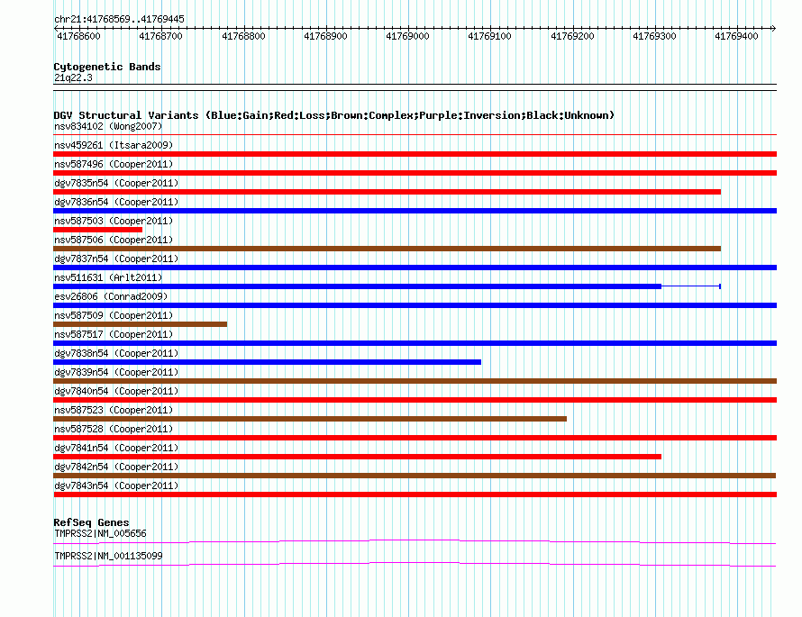Image resolution: width=802 pixels, height=617 pixels.
Task: Click the red dgv7835n54 loss bar
Action: (x=387, y=192)
